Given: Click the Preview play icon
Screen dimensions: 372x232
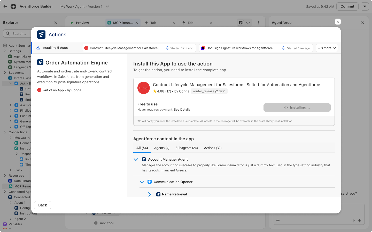Looking at the screenshot, I should (x=72, y=23).
